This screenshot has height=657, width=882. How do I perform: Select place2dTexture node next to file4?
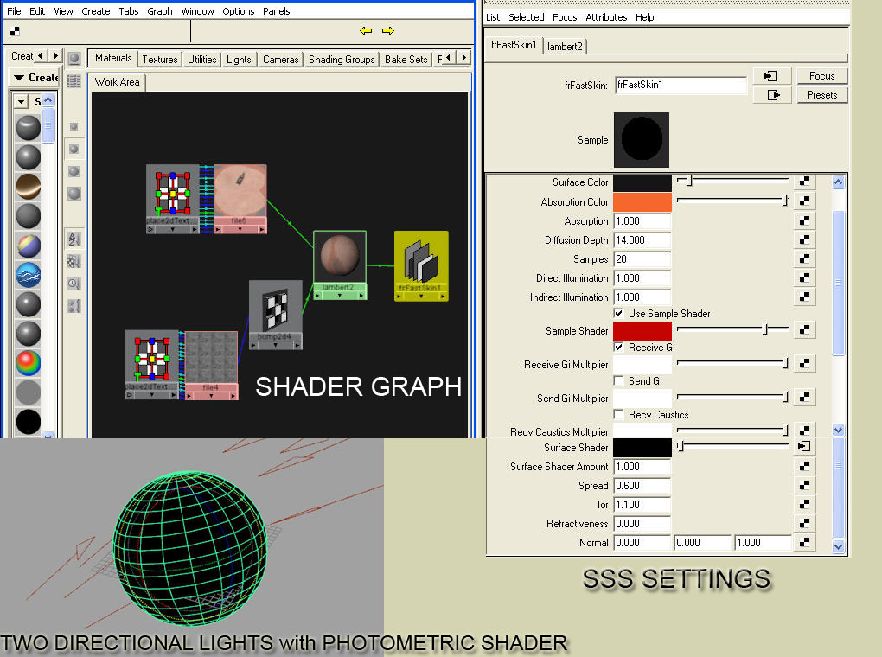(x=152, y=365)
